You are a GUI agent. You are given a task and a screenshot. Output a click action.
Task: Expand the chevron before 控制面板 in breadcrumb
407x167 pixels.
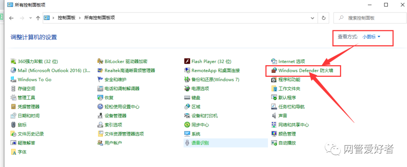pyautogui.click(x=54, y=18)
